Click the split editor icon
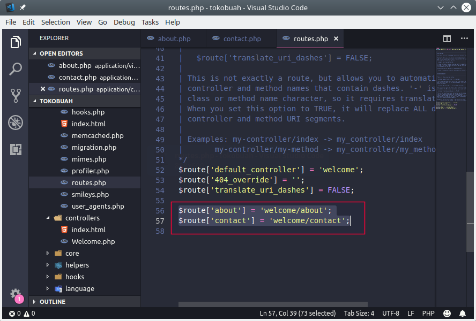Screen dimensions: 476x321 point(447,39)
